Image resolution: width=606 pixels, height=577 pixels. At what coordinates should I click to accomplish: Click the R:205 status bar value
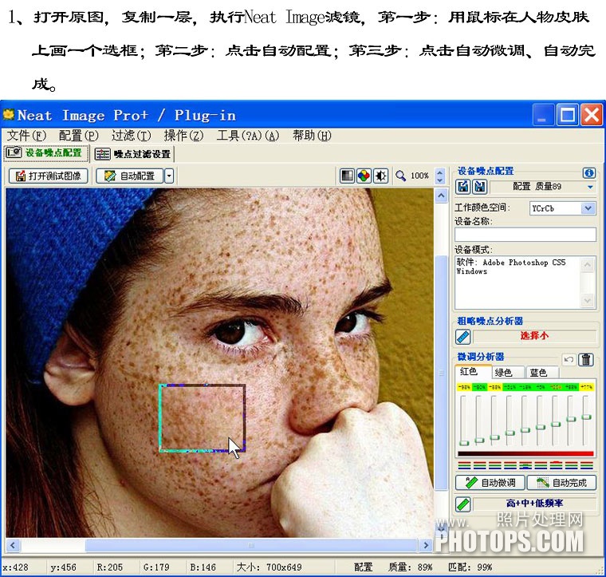[109, 567]
